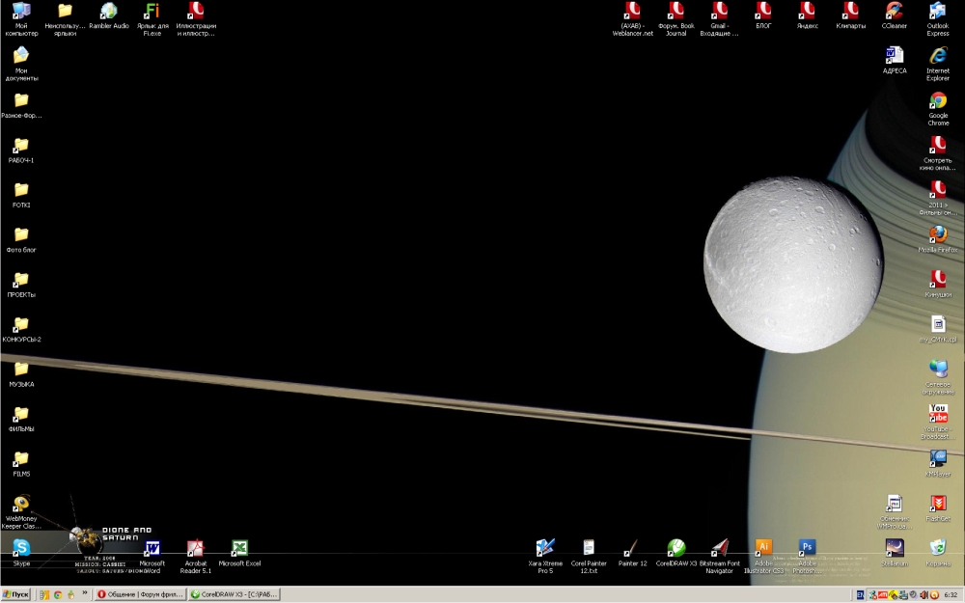Open the Кинушки Opera shortcut
Viewport: 965px width, 603px height.
(937, 284)
